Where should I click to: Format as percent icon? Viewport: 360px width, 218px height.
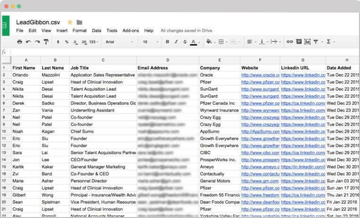coord(67,42)
